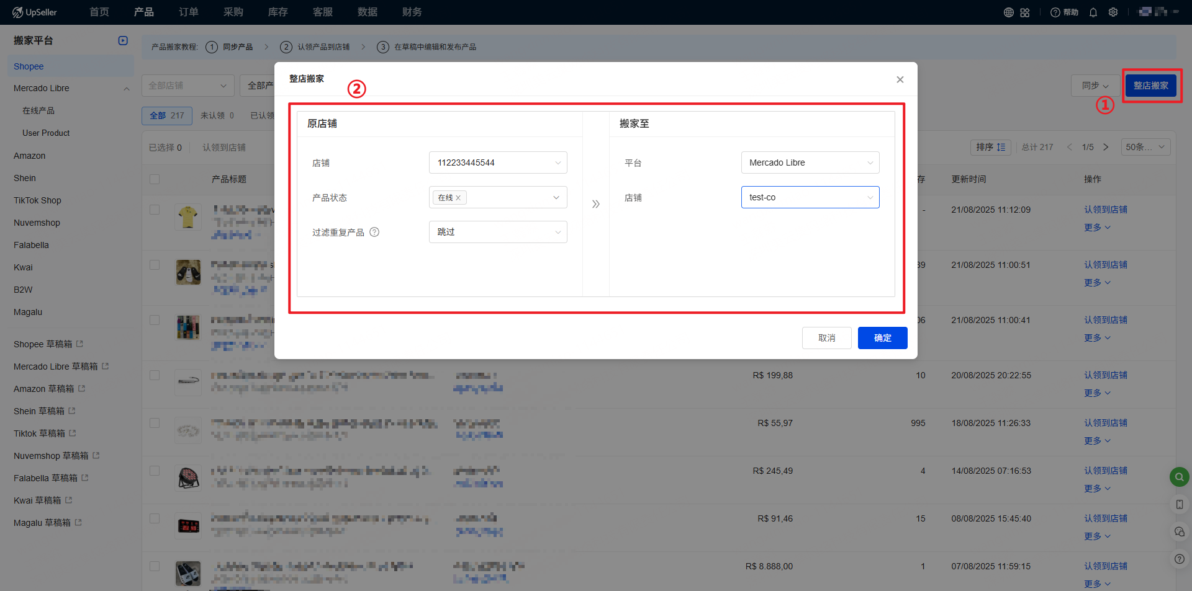Click the yellow shirt product thumbnail
This screenshot has height=591, width=1192.
[187, 217]
